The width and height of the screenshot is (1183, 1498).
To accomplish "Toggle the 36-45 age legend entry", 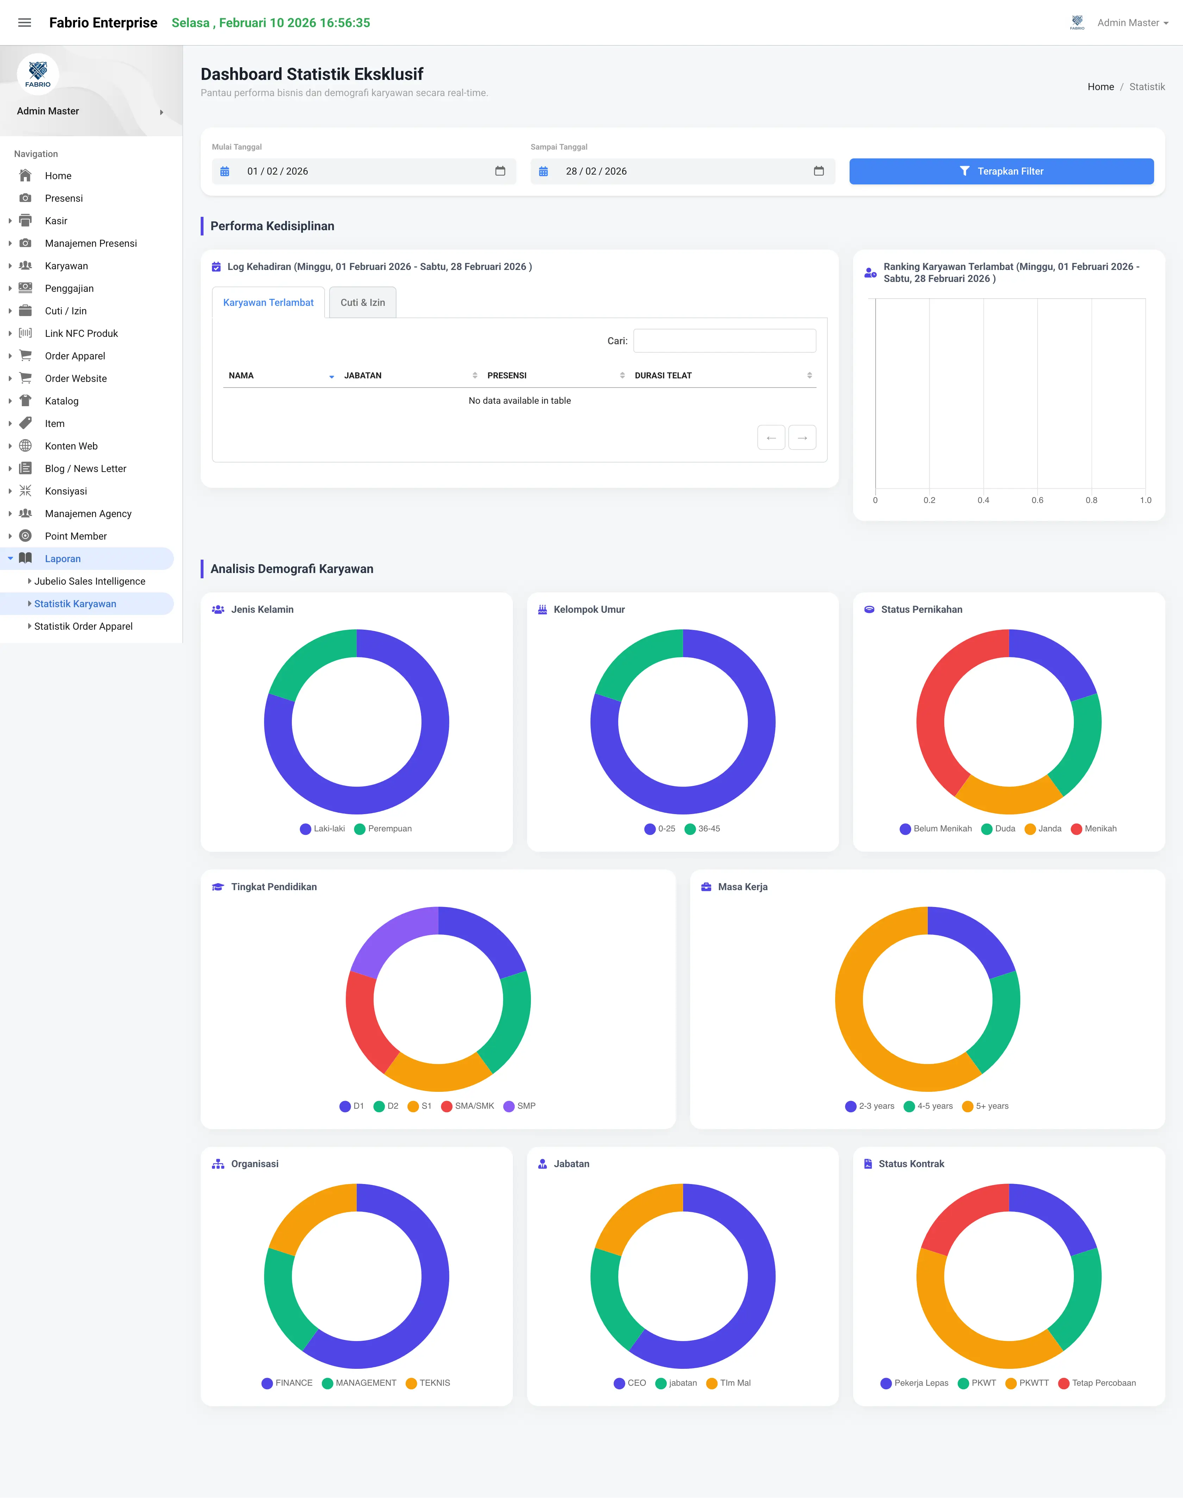I will coord(702,829).
